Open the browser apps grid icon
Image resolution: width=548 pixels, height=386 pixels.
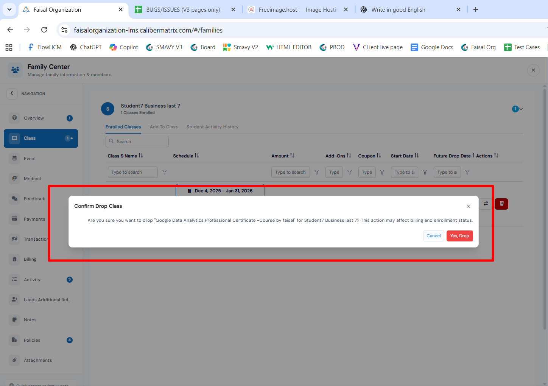click(9, 47)
